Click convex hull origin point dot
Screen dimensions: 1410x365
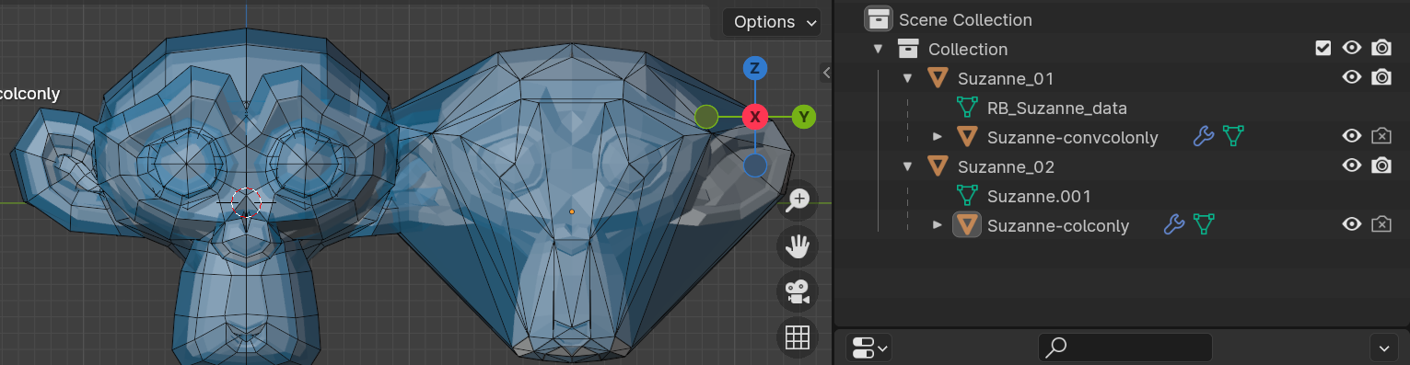572,211
